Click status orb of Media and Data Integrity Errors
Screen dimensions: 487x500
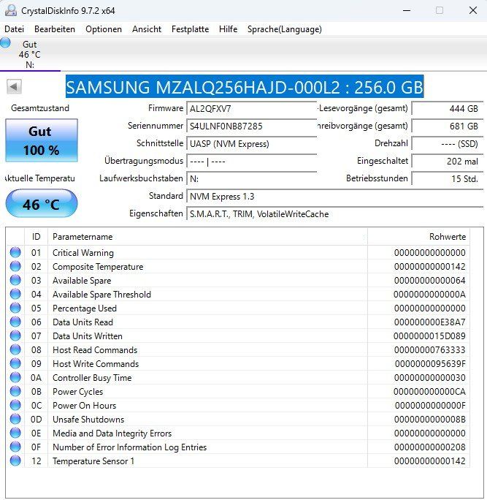pyautogui.click(x=15, y=433)
